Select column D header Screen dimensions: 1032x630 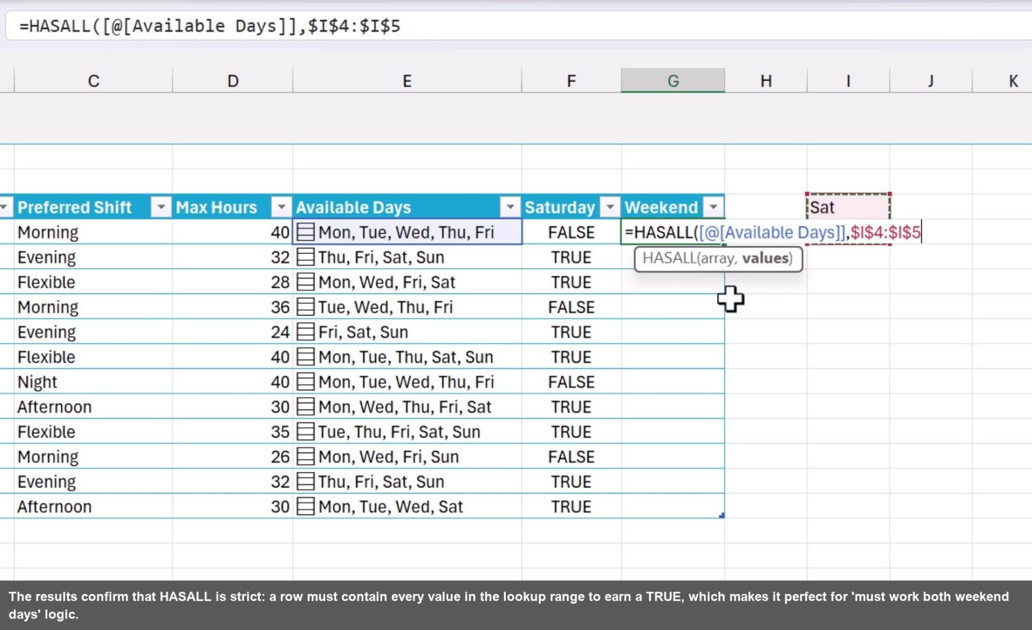233,80
